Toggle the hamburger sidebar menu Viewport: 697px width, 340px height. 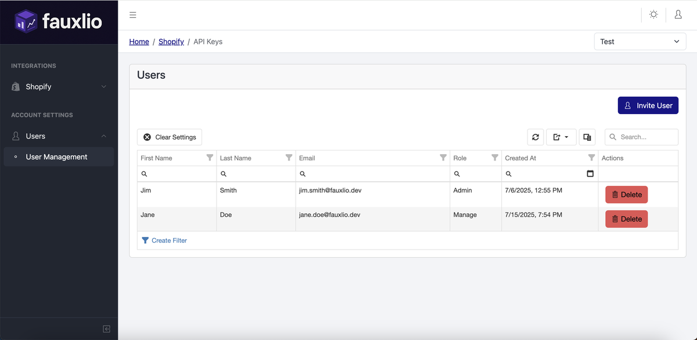click(133, 15)
